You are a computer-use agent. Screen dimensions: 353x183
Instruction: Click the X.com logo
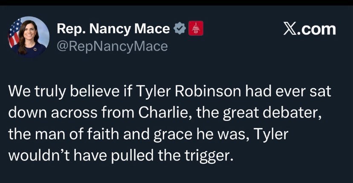point(310,29)
